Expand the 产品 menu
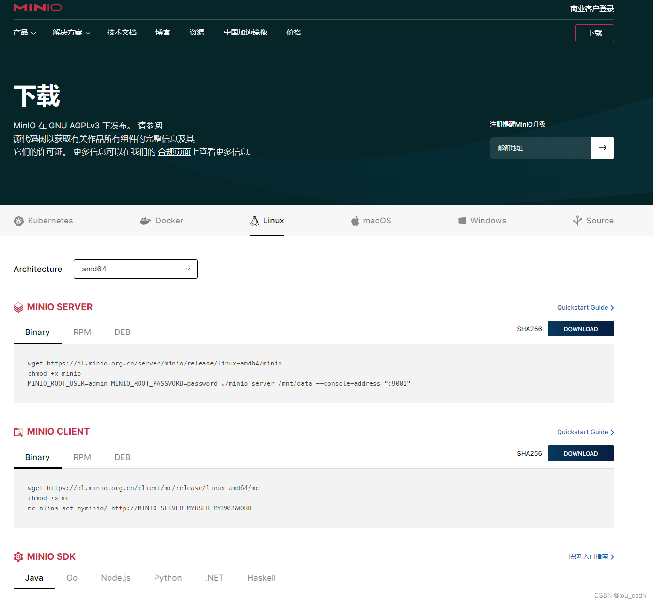 click(x=25, y=32)
